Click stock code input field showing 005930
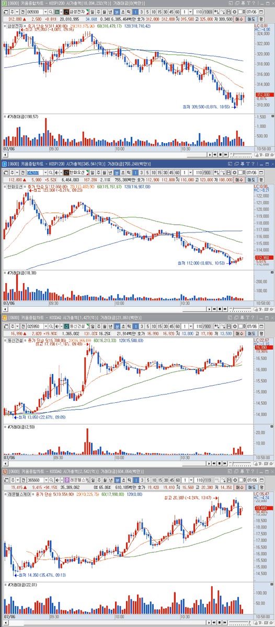This screenshot has width=275, height=627. click(x=34, y=11)
